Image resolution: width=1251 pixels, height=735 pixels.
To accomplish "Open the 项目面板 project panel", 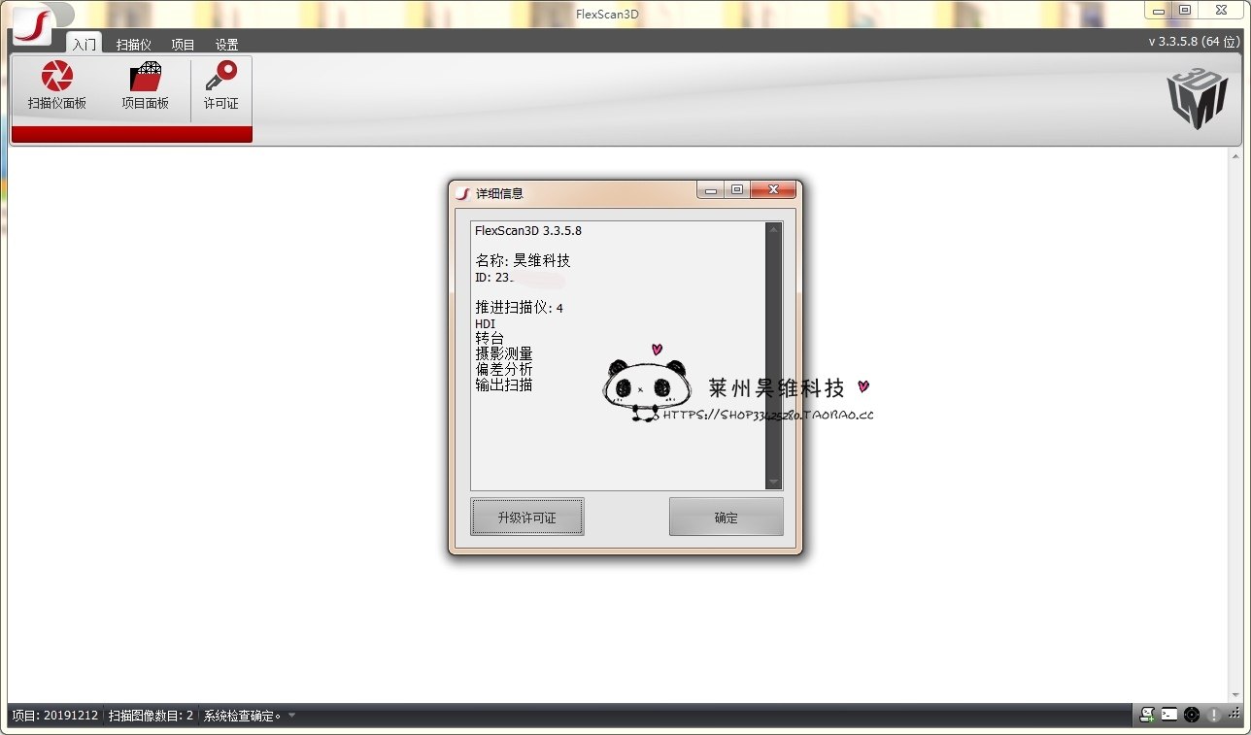I will [145, 85].
